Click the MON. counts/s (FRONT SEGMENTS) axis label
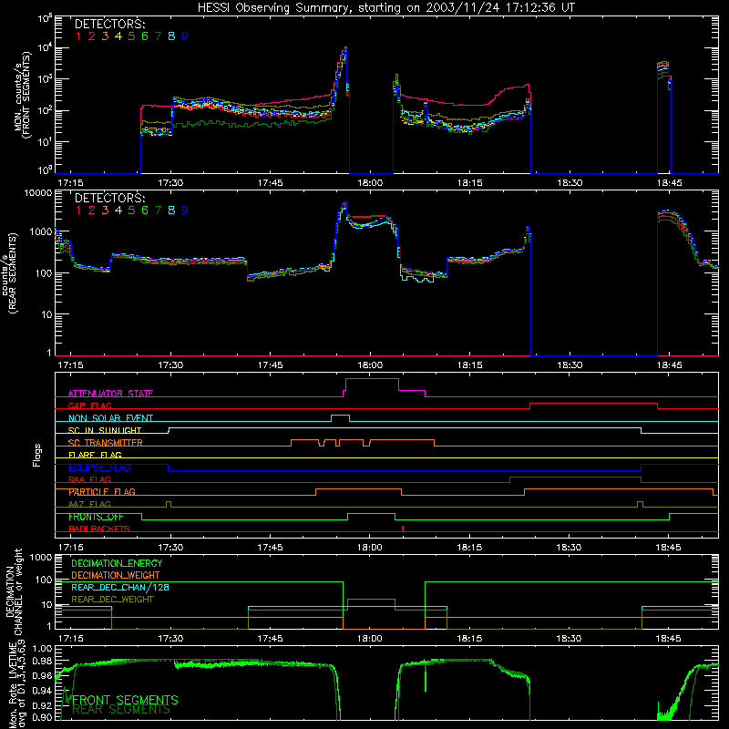The image size is (729, 729). coord(24,96)
